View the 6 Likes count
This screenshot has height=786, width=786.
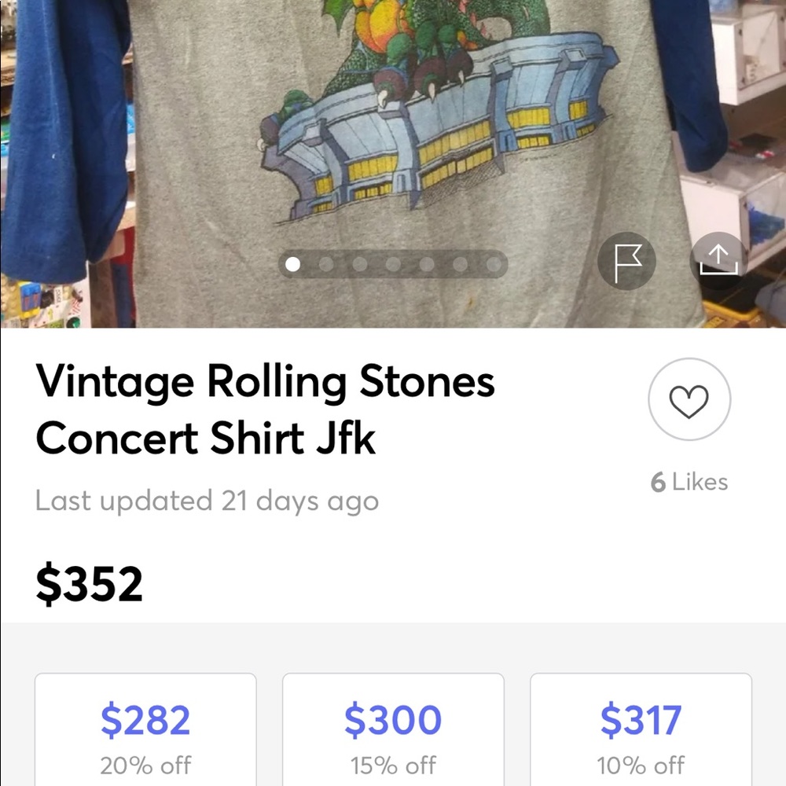(689, 482)
